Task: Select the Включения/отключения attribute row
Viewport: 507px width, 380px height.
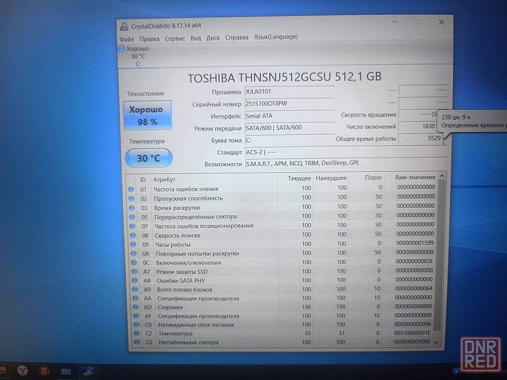Action: [283, 262]
